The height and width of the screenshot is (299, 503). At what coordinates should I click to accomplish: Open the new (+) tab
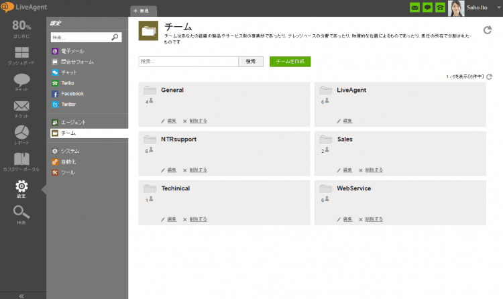(144, 11)
